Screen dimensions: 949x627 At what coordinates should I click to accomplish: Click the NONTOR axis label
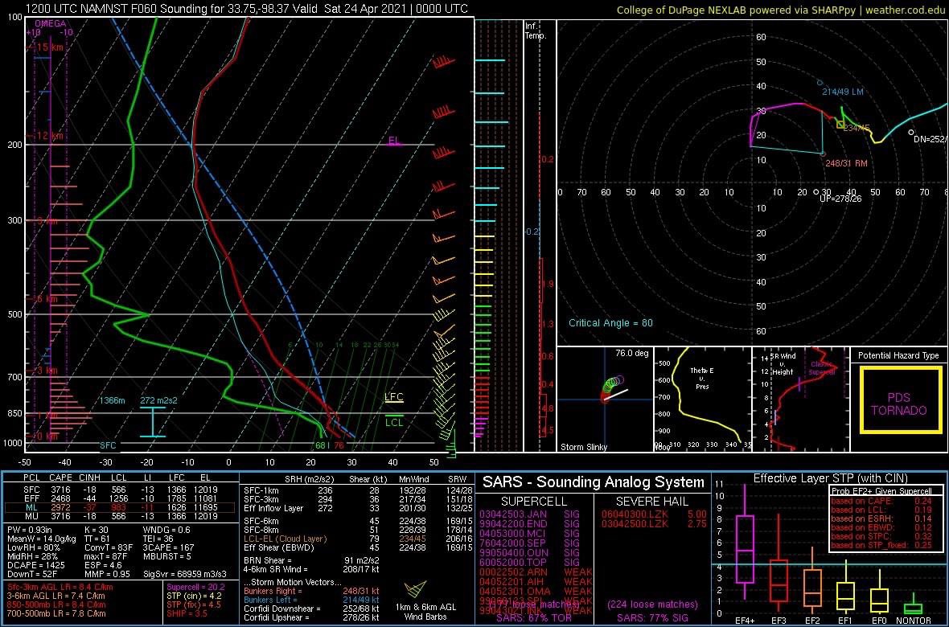(914, 621)
